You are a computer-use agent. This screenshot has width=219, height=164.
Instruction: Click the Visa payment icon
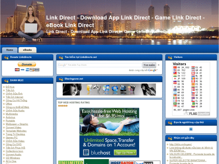(x=22, y=70)
